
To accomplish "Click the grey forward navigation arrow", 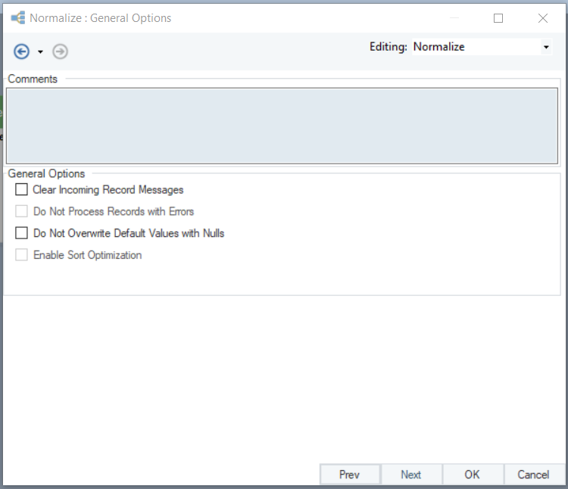I will point(61,51).
